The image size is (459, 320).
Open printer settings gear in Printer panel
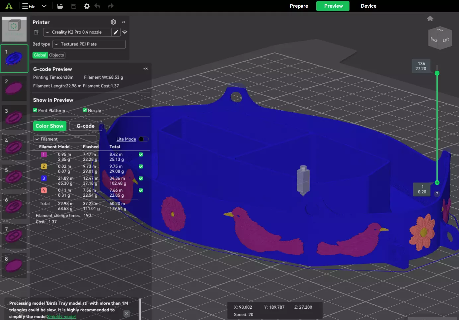tap(113, 22)
